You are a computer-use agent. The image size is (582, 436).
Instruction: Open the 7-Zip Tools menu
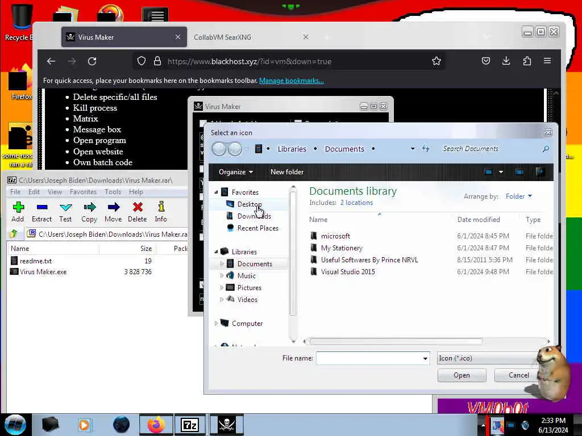[113, 192]
